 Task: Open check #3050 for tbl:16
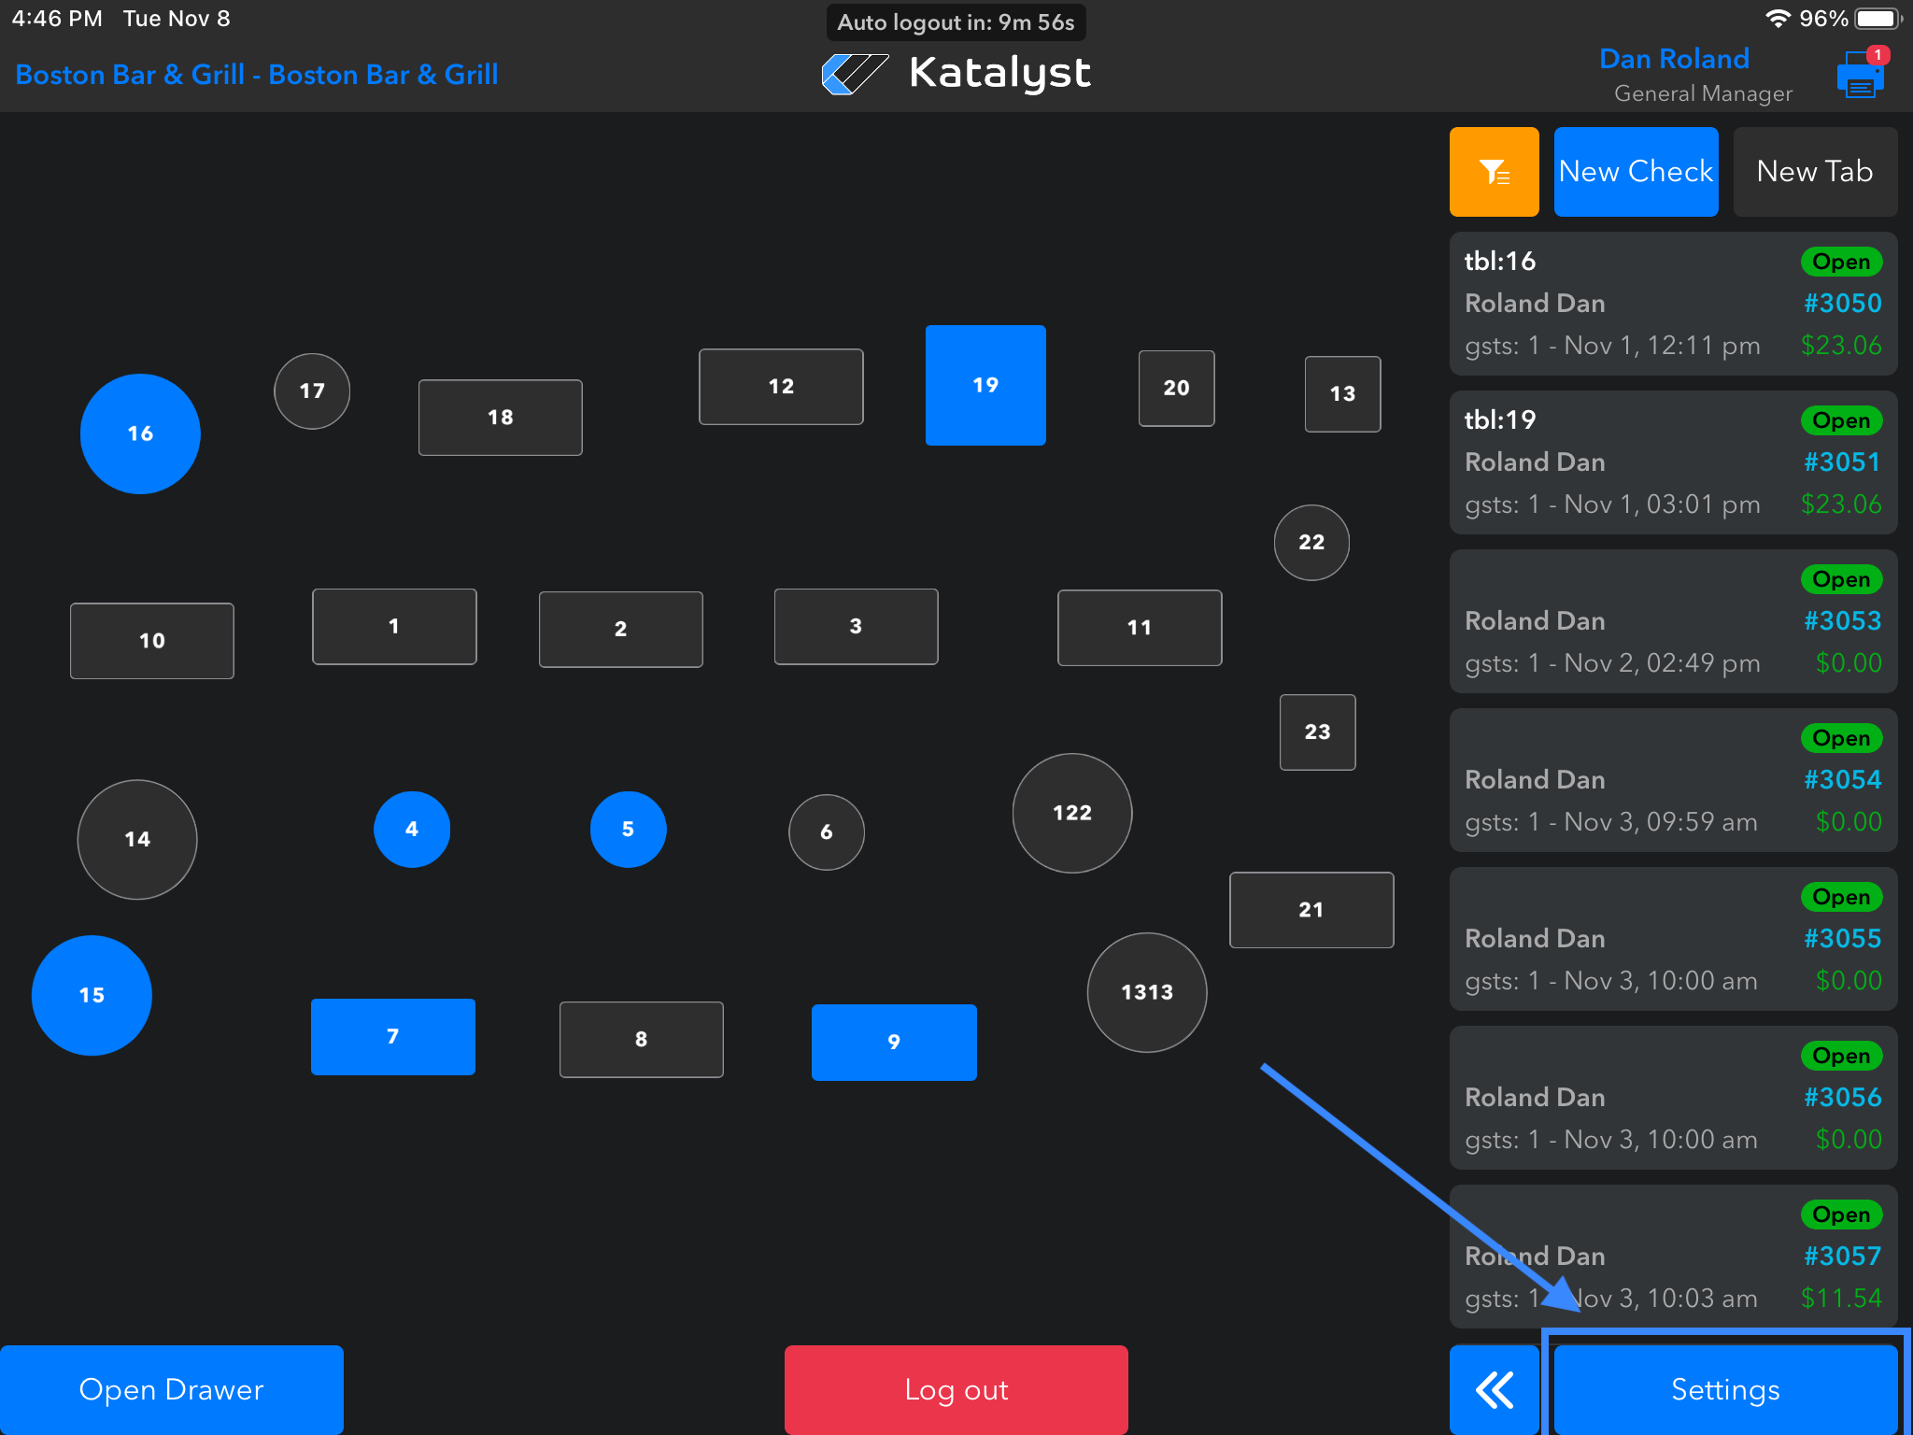pos(1672,304)
